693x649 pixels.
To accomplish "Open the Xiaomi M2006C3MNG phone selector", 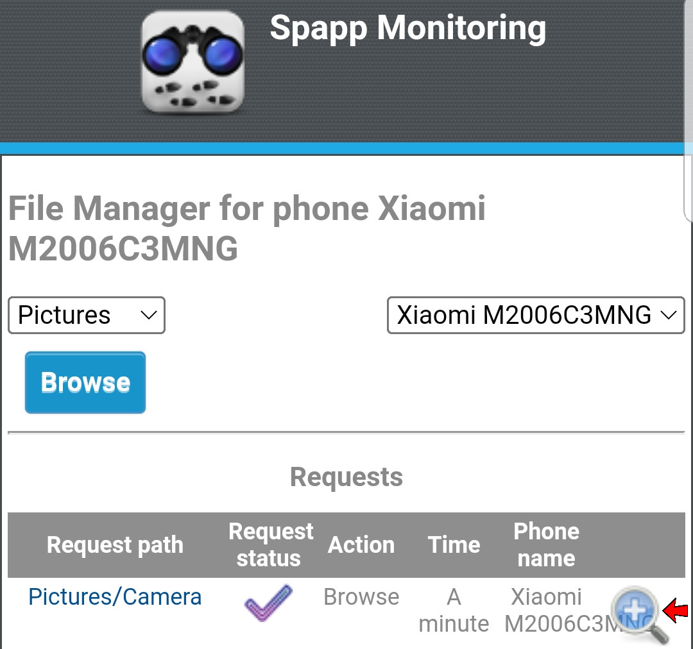I will click(536, 315).
